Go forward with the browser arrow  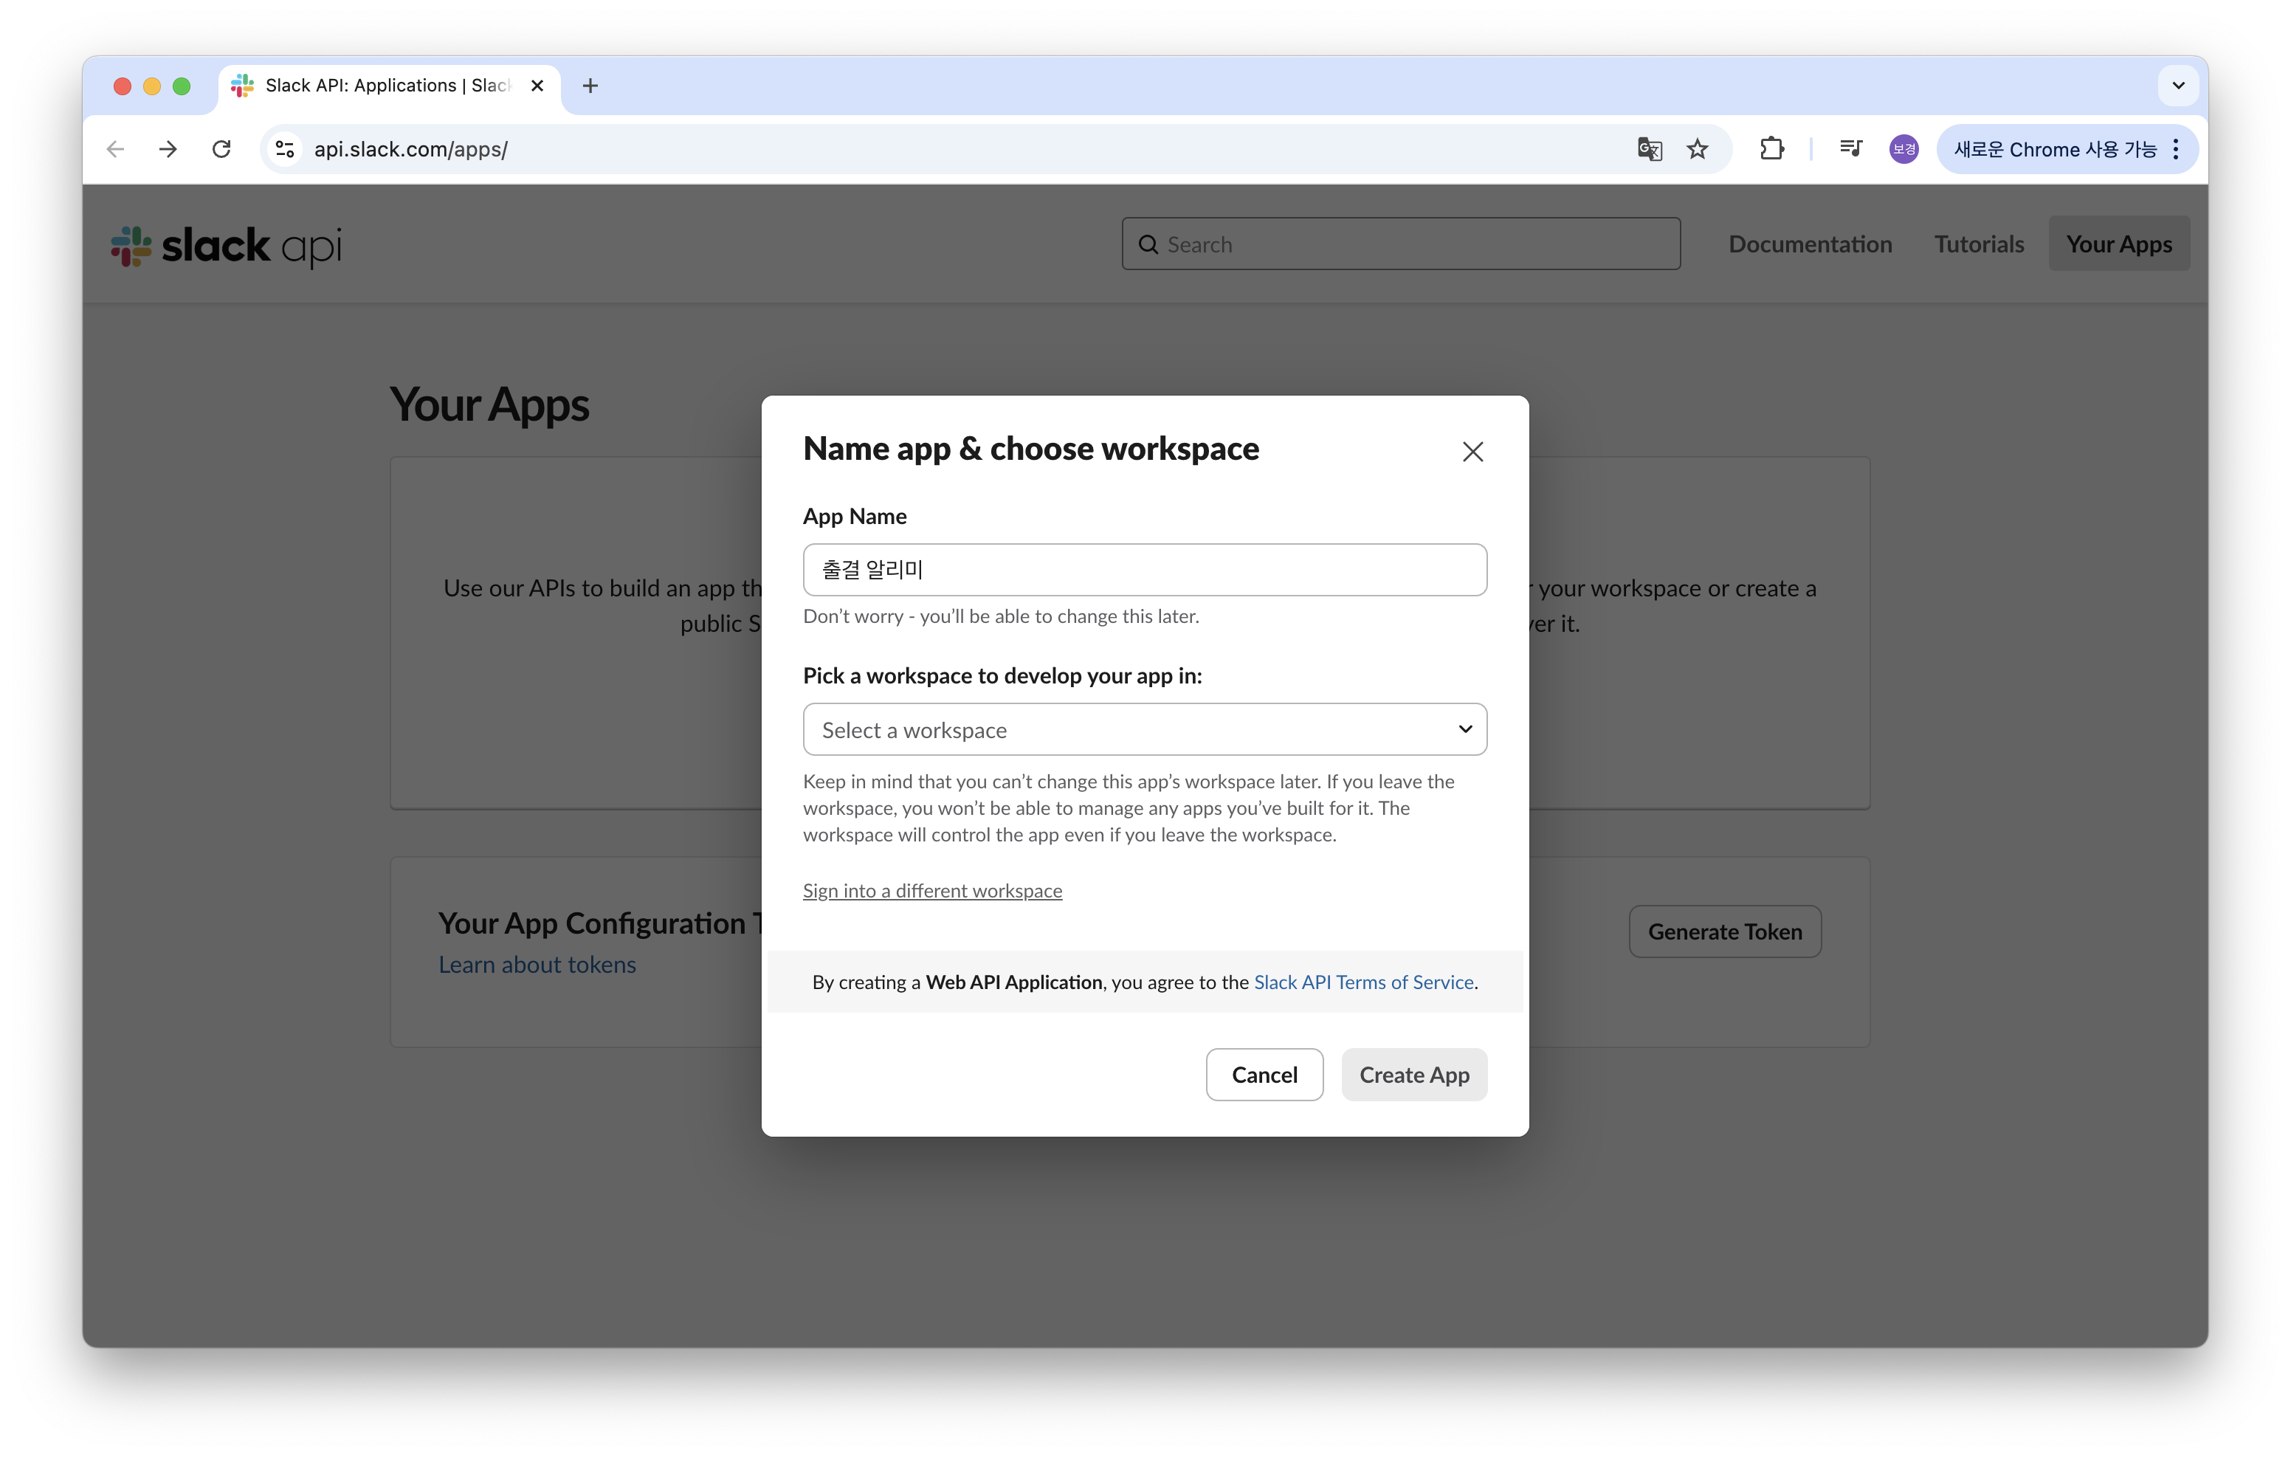click(168, 149)
